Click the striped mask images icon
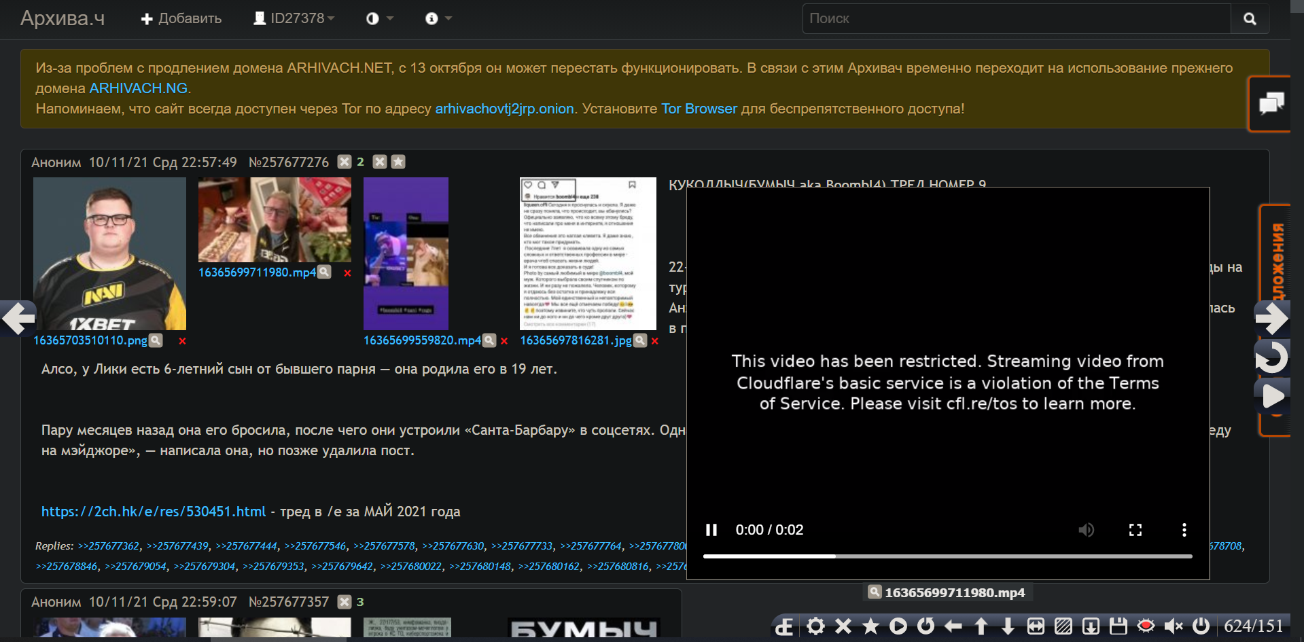The width and height of the screenshot is (1304, 642). [1063, 626]
